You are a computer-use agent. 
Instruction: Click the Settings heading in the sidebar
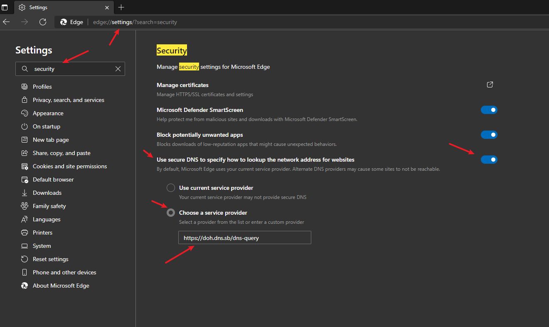pyautogui.click(x=34, y=50)
